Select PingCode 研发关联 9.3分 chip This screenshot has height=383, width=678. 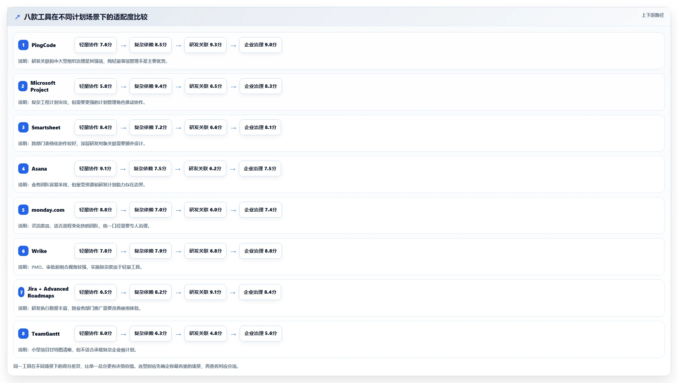pyautogui.click(x=205, y=45)
